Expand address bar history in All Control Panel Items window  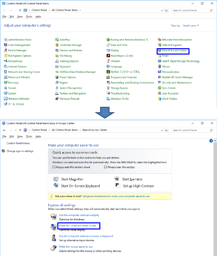162,10
